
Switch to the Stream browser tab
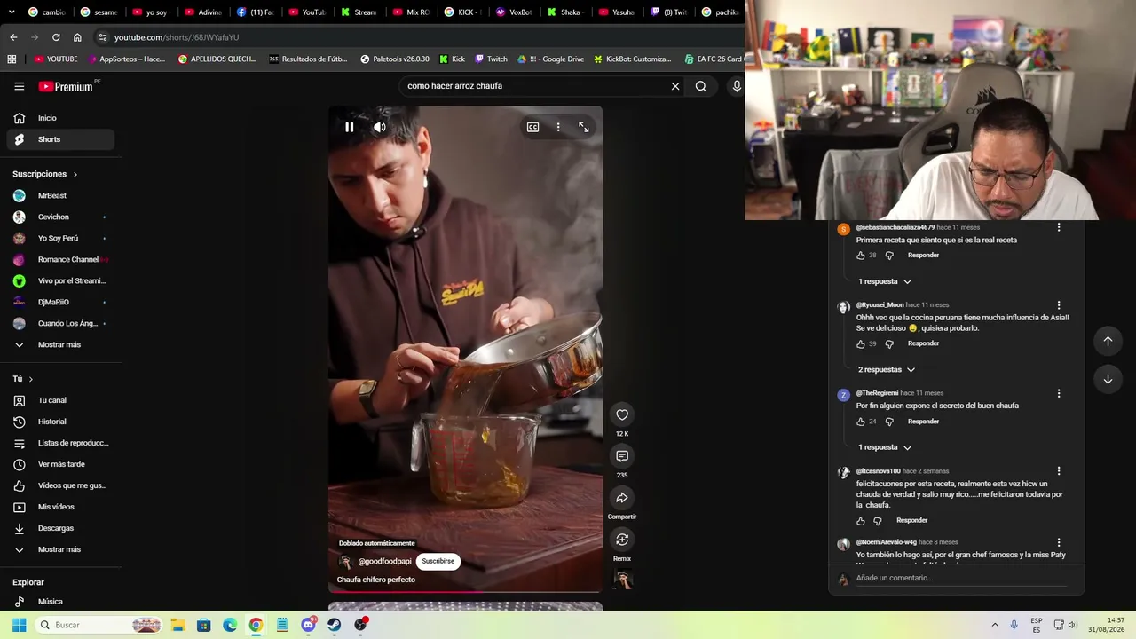[361, 12]
